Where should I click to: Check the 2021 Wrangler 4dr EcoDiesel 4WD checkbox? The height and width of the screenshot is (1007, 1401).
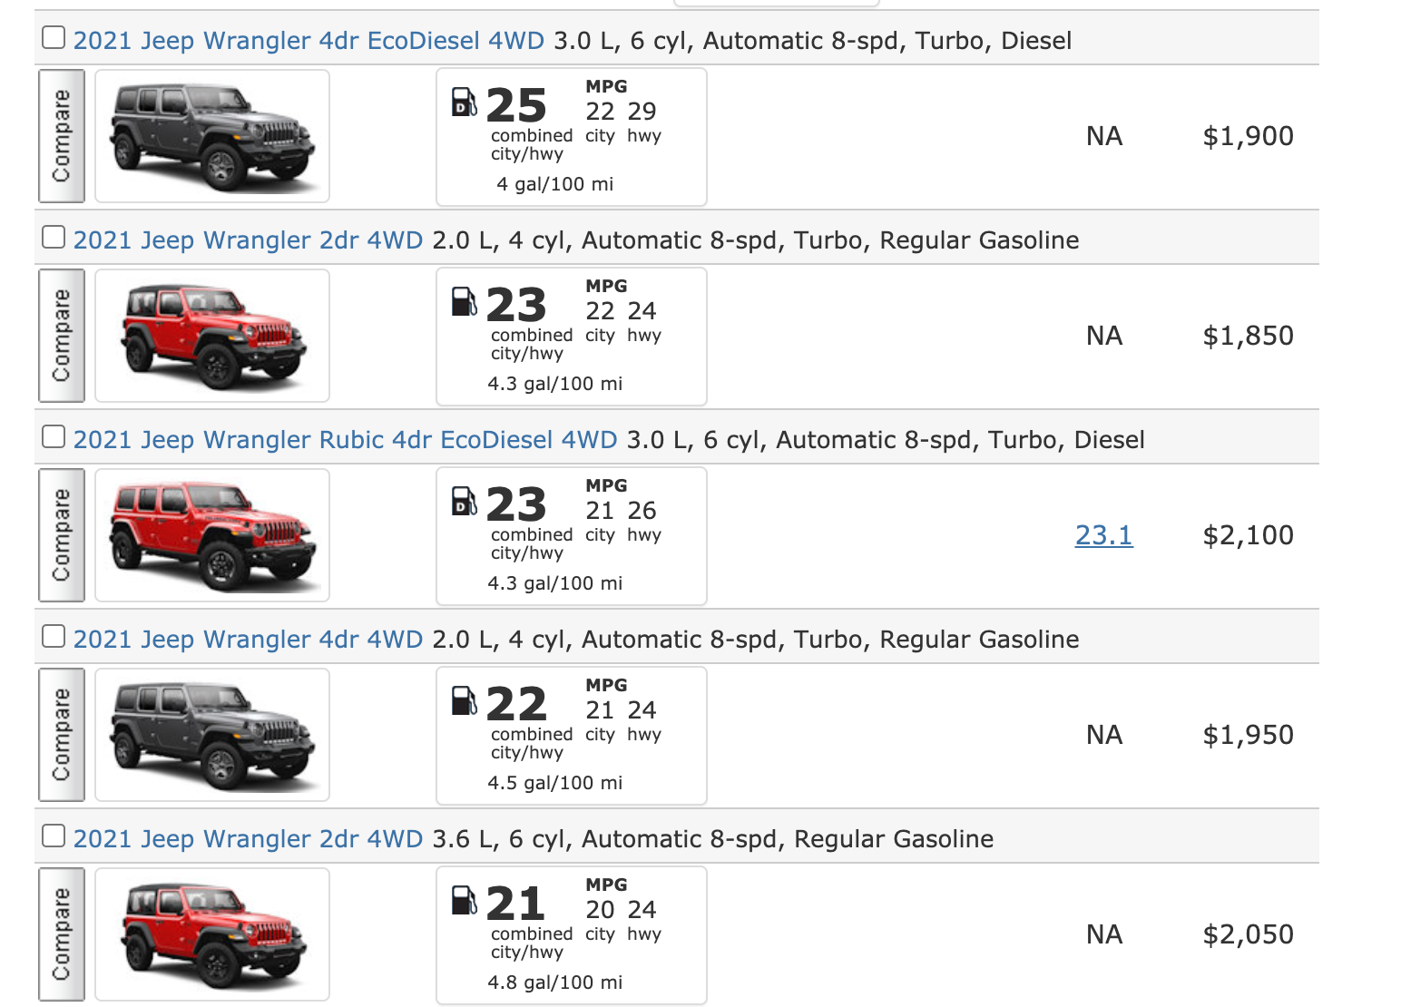point(54,38)
